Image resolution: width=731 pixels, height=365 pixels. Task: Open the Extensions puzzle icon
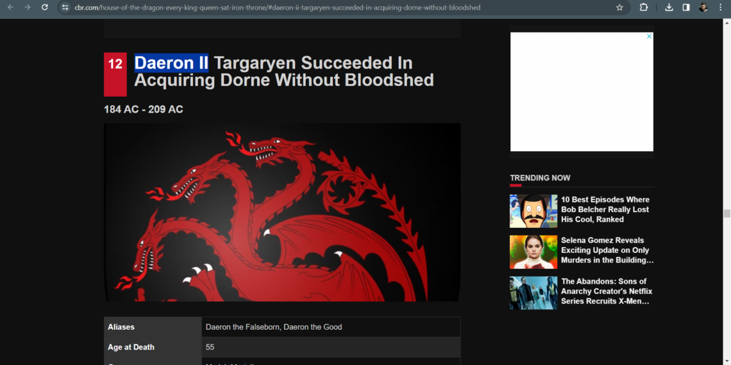pyautogui.click(x=644, y=8)
